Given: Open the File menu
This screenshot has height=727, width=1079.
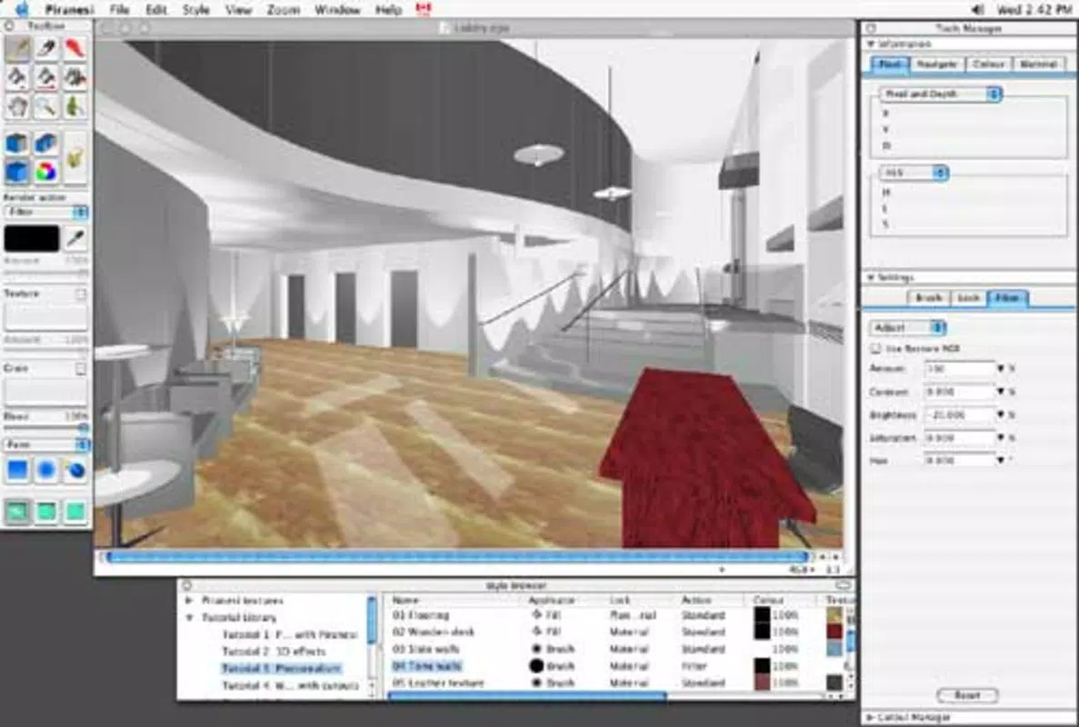Looking at the screenshot, I should (x=119, y=10).
